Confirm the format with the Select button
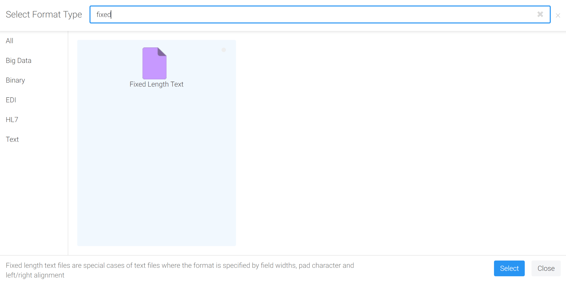566x283 pixels. (509, 268)
